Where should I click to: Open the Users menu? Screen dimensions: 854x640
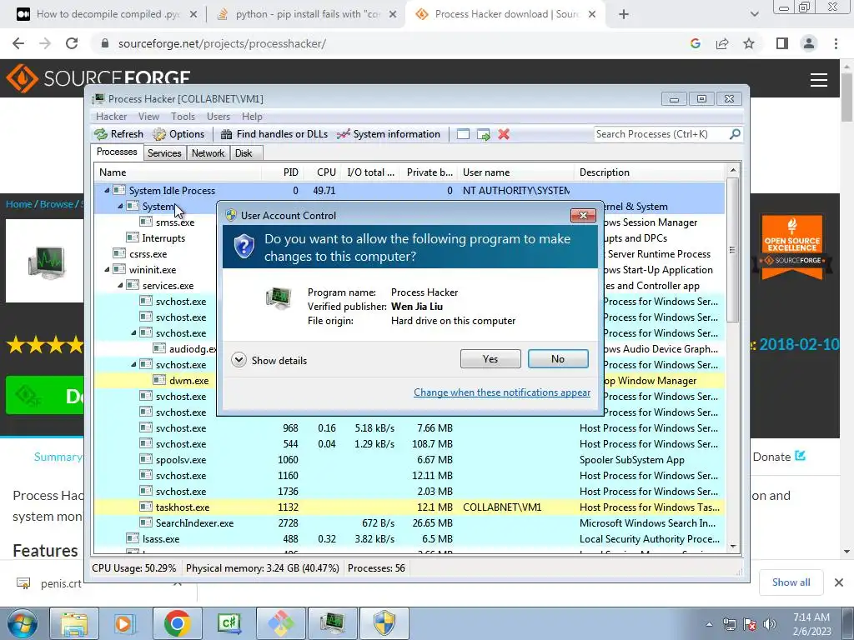point(219,117)
